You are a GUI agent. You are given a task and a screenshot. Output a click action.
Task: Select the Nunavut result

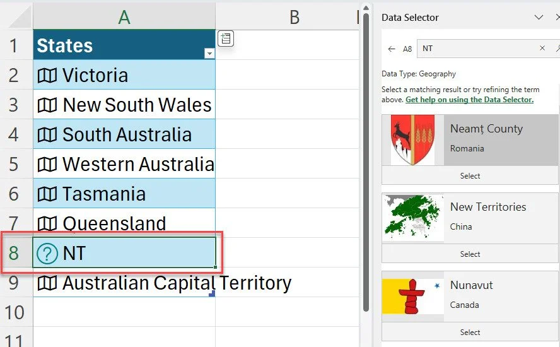470,332
